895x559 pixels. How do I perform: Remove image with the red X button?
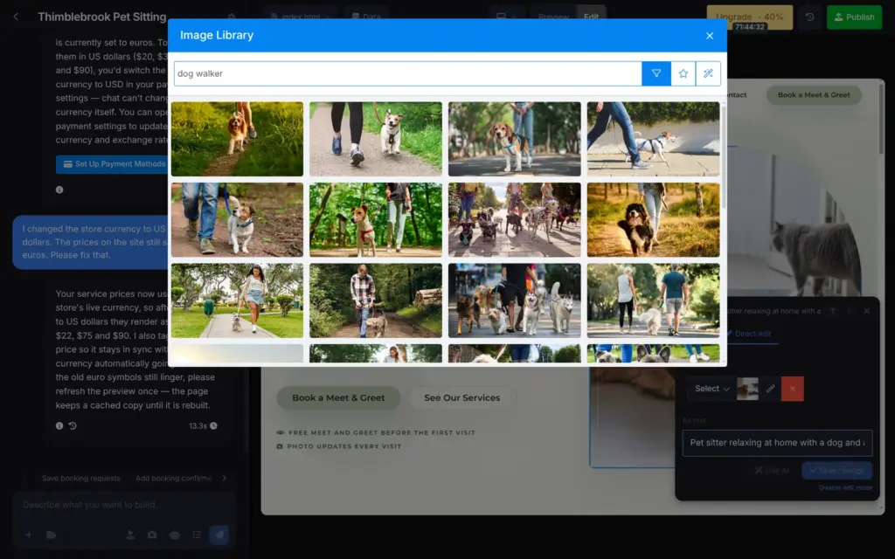pos(792,389)
